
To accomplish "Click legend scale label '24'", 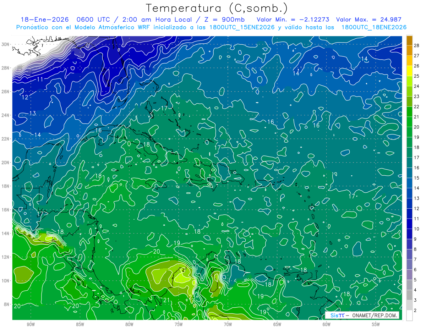I will (x=417, y=86).
